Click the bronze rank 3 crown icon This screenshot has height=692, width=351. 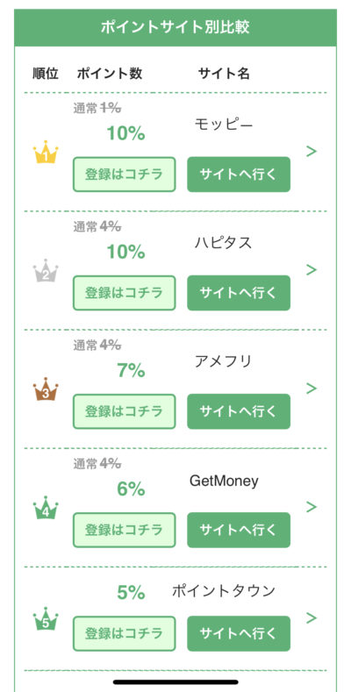point(46,389)
